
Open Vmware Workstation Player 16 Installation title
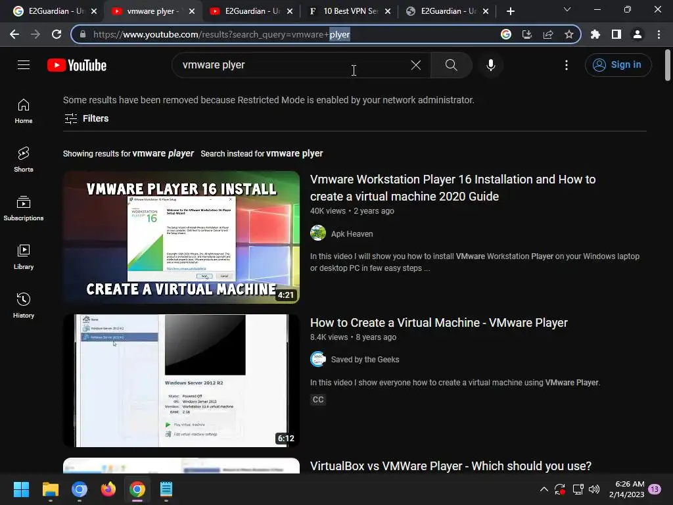pyautogui.click(x=453, y=187)
